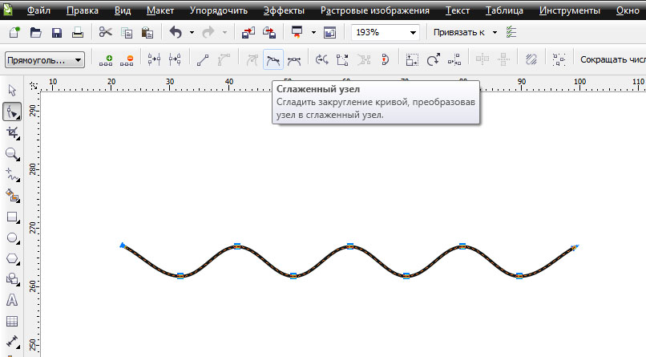
Task: Open the Файл menu
Action: coord(38,10)
